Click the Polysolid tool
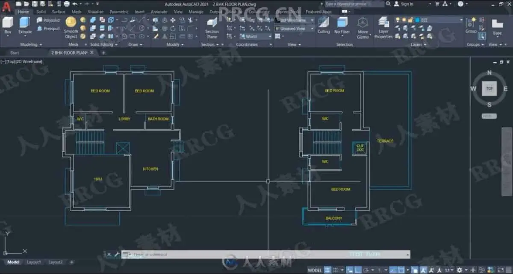 tap(48, 20)
